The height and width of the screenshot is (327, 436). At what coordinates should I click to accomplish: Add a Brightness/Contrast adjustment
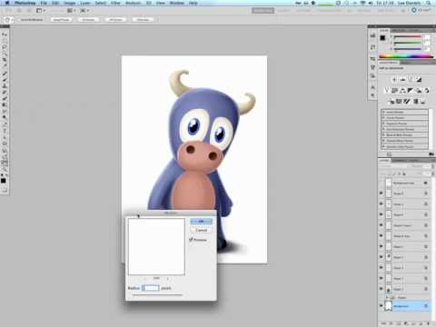(394, 80)
